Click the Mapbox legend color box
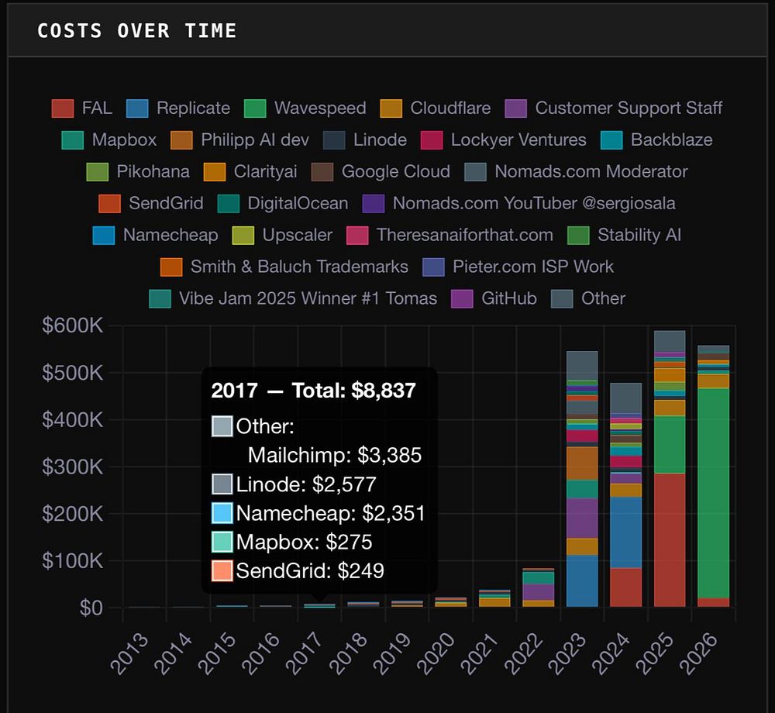 73,139
